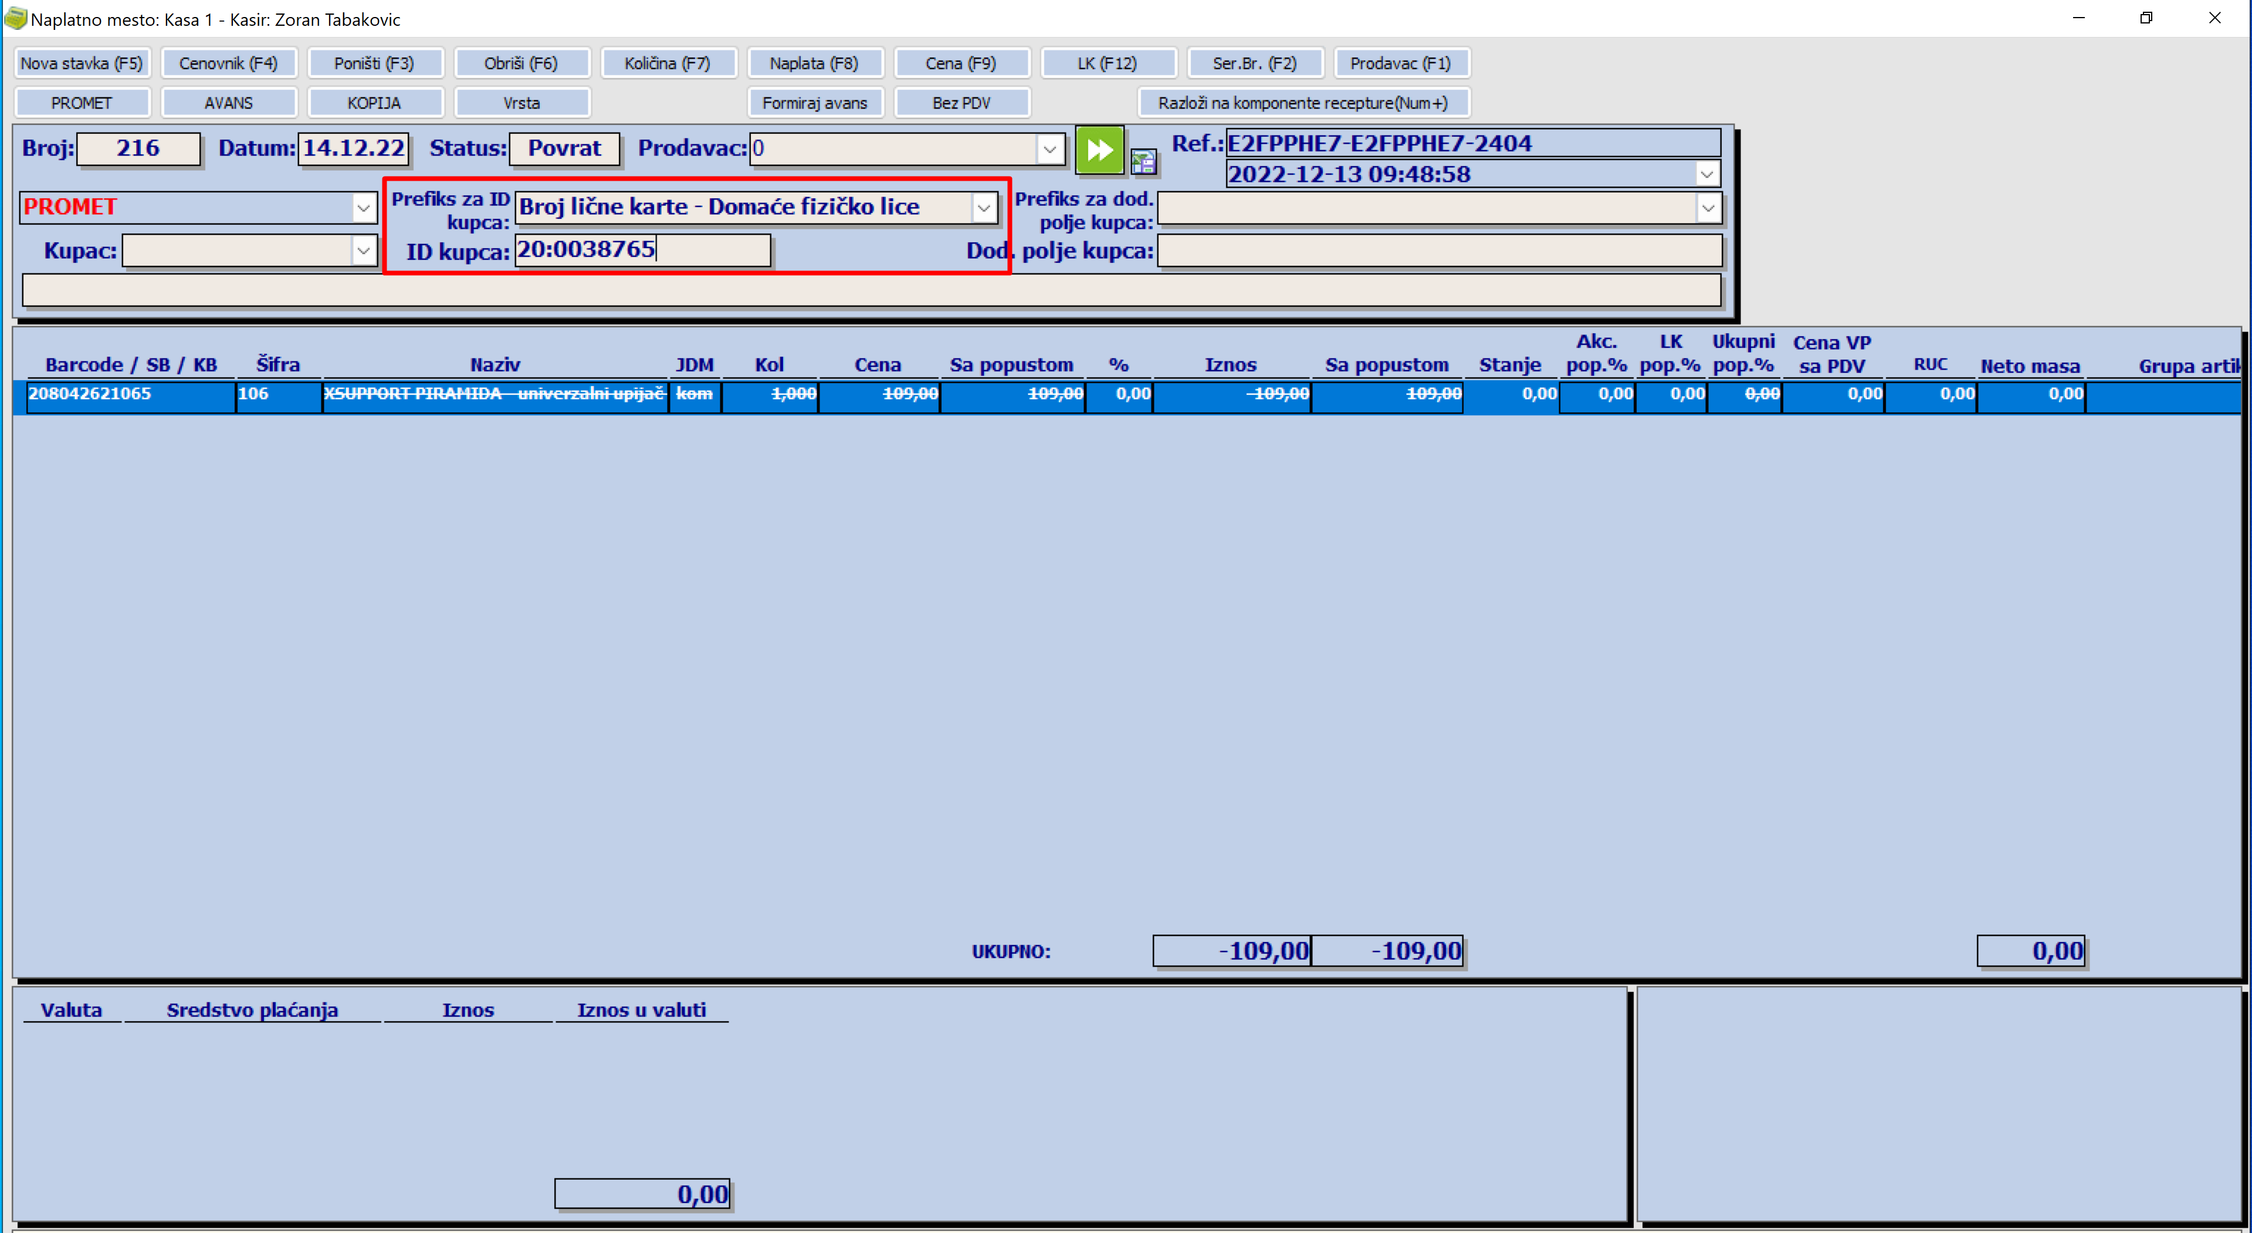Screen dimensions: 2252x1233
Task: Open the Prefiks za ID kupca dropdown
Action: pyautogui.click(x=984, y=208)
